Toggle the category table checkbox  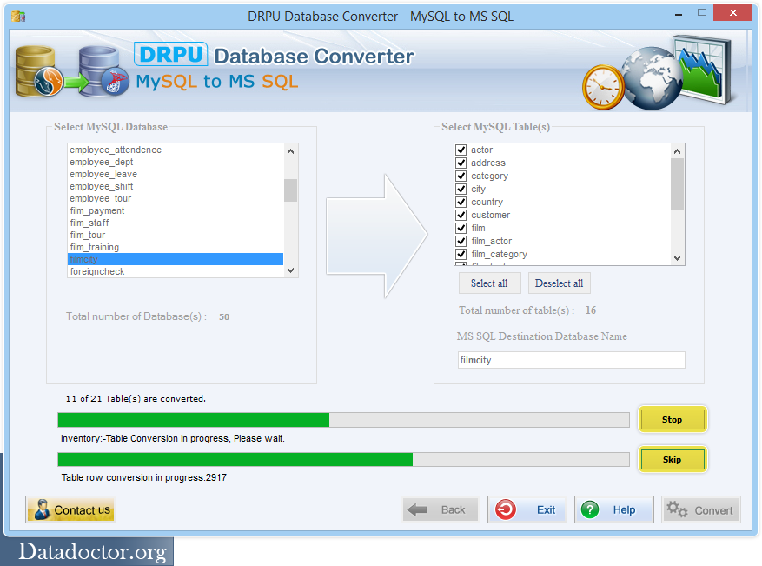pyautogui.click(x=461, y=176)
